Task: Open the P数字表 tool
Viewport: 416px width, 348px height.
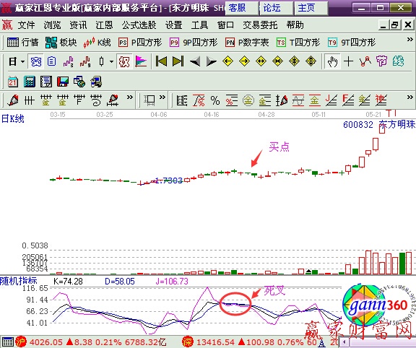Action: click(x=247, y=43)
